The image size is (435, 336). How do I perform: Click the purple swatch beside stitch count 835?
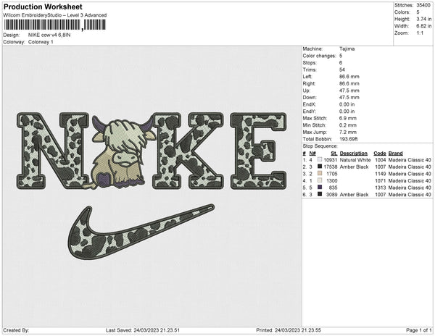click(320, 188)
